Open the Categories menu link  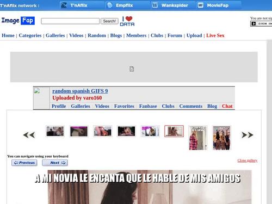tap(30, 35)
